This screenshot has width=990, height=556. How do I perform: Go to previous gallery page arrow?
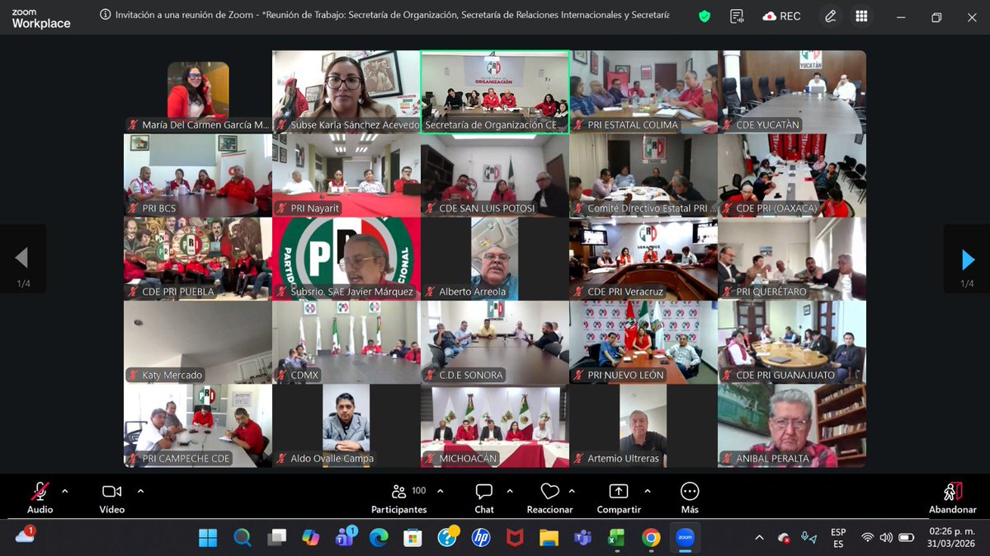point(21,259)
